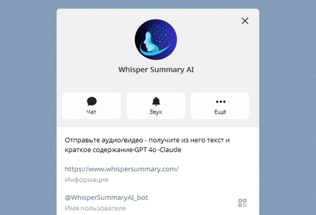This screenshot has height=215, width=316.
Task: Close the bot profile dialog
Action: 245,21
